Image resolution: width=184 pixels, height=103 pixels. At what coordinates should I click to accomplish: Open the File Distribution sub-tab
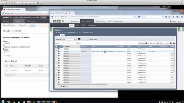point(92,25)
